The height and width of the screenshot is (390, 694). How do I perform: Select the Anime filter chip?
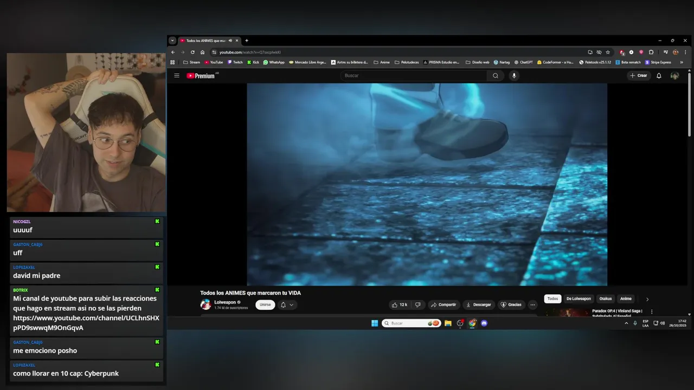[x=626, y=298]
